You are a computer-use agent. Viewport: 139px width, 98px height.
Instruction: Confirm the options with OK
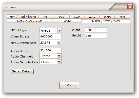tap(69, 85)
